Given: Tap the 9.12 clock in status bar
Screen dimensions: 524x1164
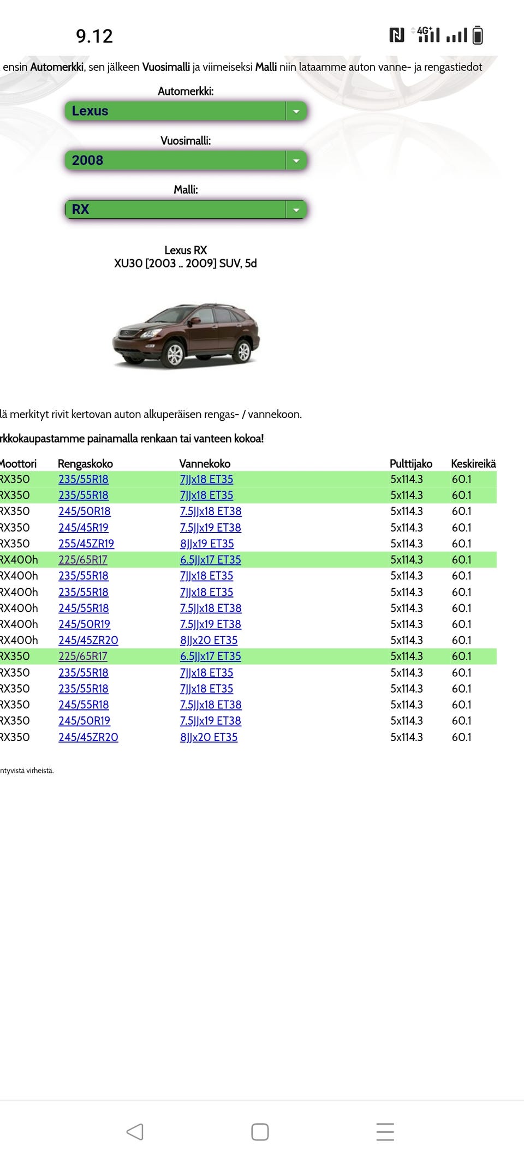Looking at the screenshot, I should click(94, 36).
